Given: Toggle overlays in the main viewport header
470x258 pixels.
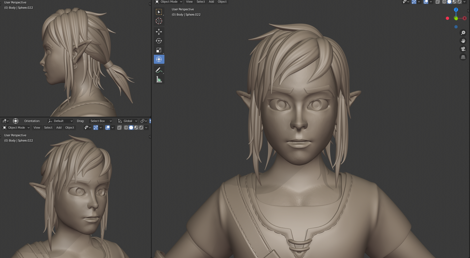Looking at the screenshot, I should (x=426, y=2).
